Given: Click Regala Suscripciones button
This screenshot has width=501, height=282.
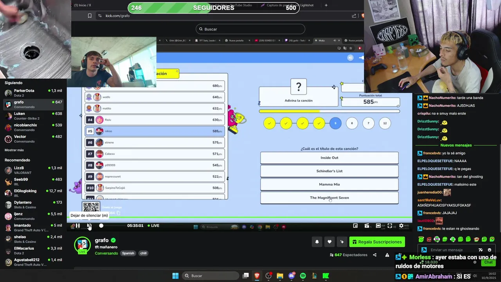Looking at the screenshot, I should pyautogui.click(x=377, y=242).
